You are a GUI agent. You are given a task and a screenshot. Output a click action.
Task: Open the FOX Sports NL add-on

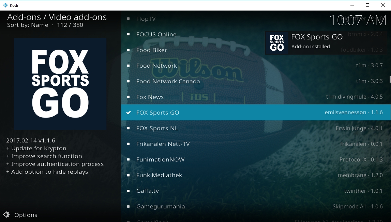[x=256, y=128]
